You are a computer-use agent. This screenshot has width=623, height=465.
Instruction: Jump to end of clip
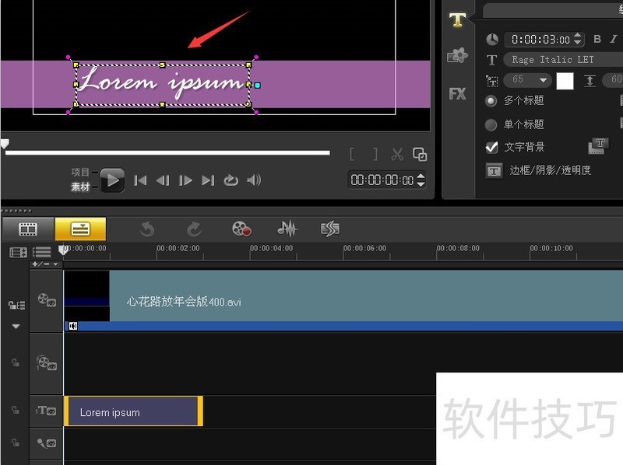coord(208,180)
